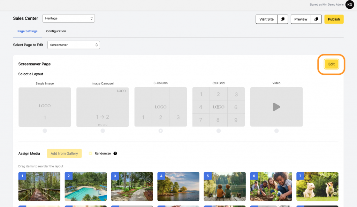Click the Select a Layout label
357x207 pixels.
tap(31, 74)
